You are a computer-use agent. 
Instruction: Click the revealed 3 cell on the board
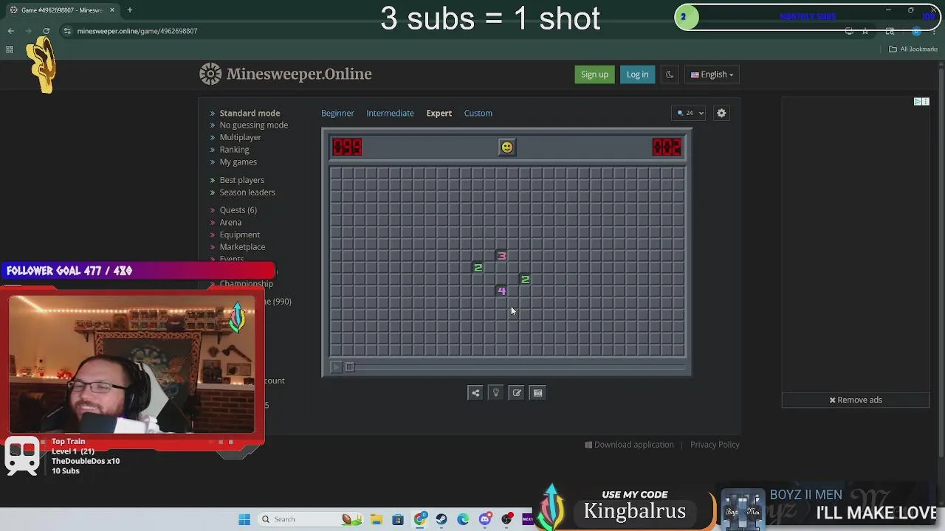[x=501, y=256]
